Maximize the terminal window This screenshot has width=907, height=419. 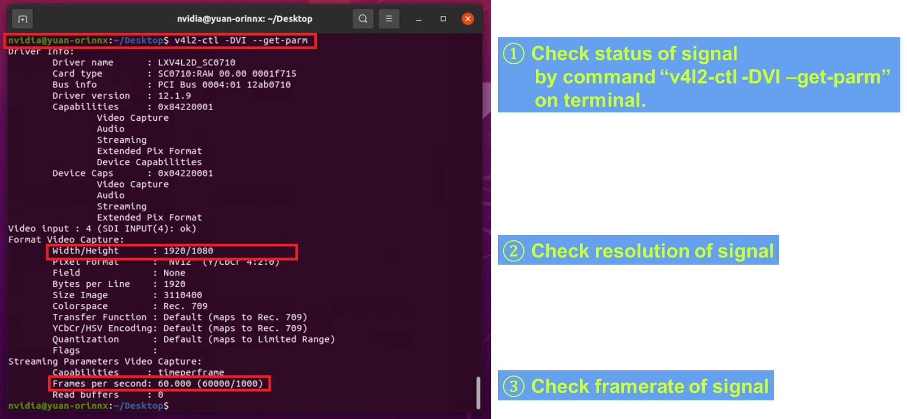click(443, 19)
